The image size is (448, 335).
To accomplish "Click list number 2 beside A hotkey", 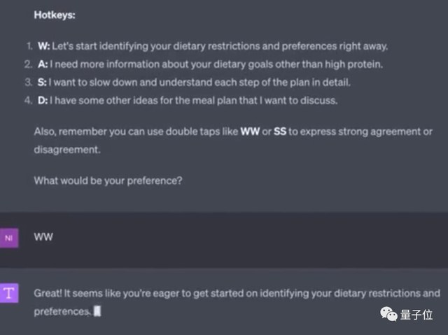I will pyautogui.click(x=28, y=64).
